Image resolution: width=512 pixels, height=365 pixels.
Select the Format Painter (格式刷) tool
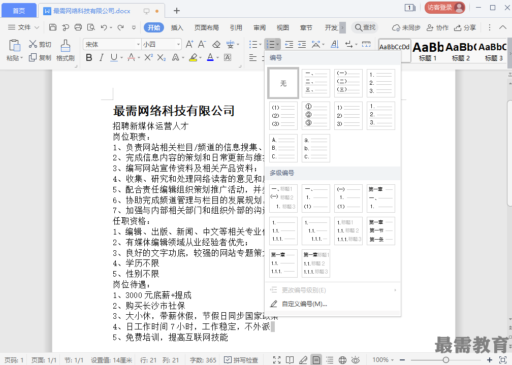(x=66, y=51)
